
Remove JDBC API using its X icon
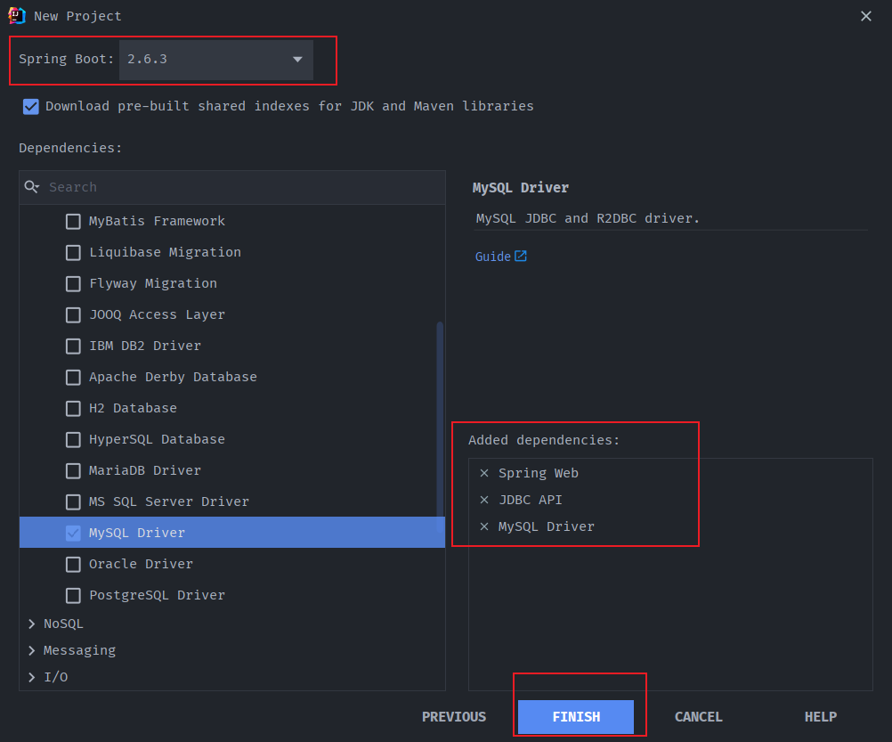pos(484,500)
